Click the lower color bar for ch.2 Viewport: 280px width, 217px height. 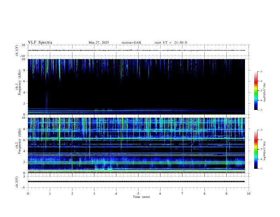[x=256, y=149]
